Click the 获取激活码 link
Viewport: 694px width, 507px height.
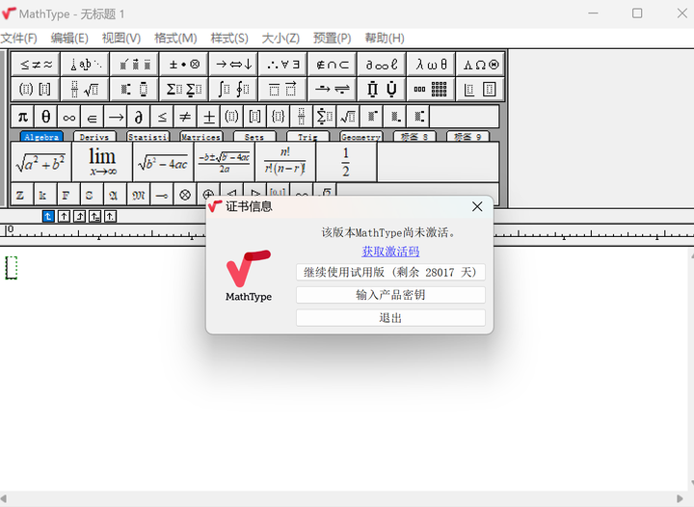tap(390, 252)
